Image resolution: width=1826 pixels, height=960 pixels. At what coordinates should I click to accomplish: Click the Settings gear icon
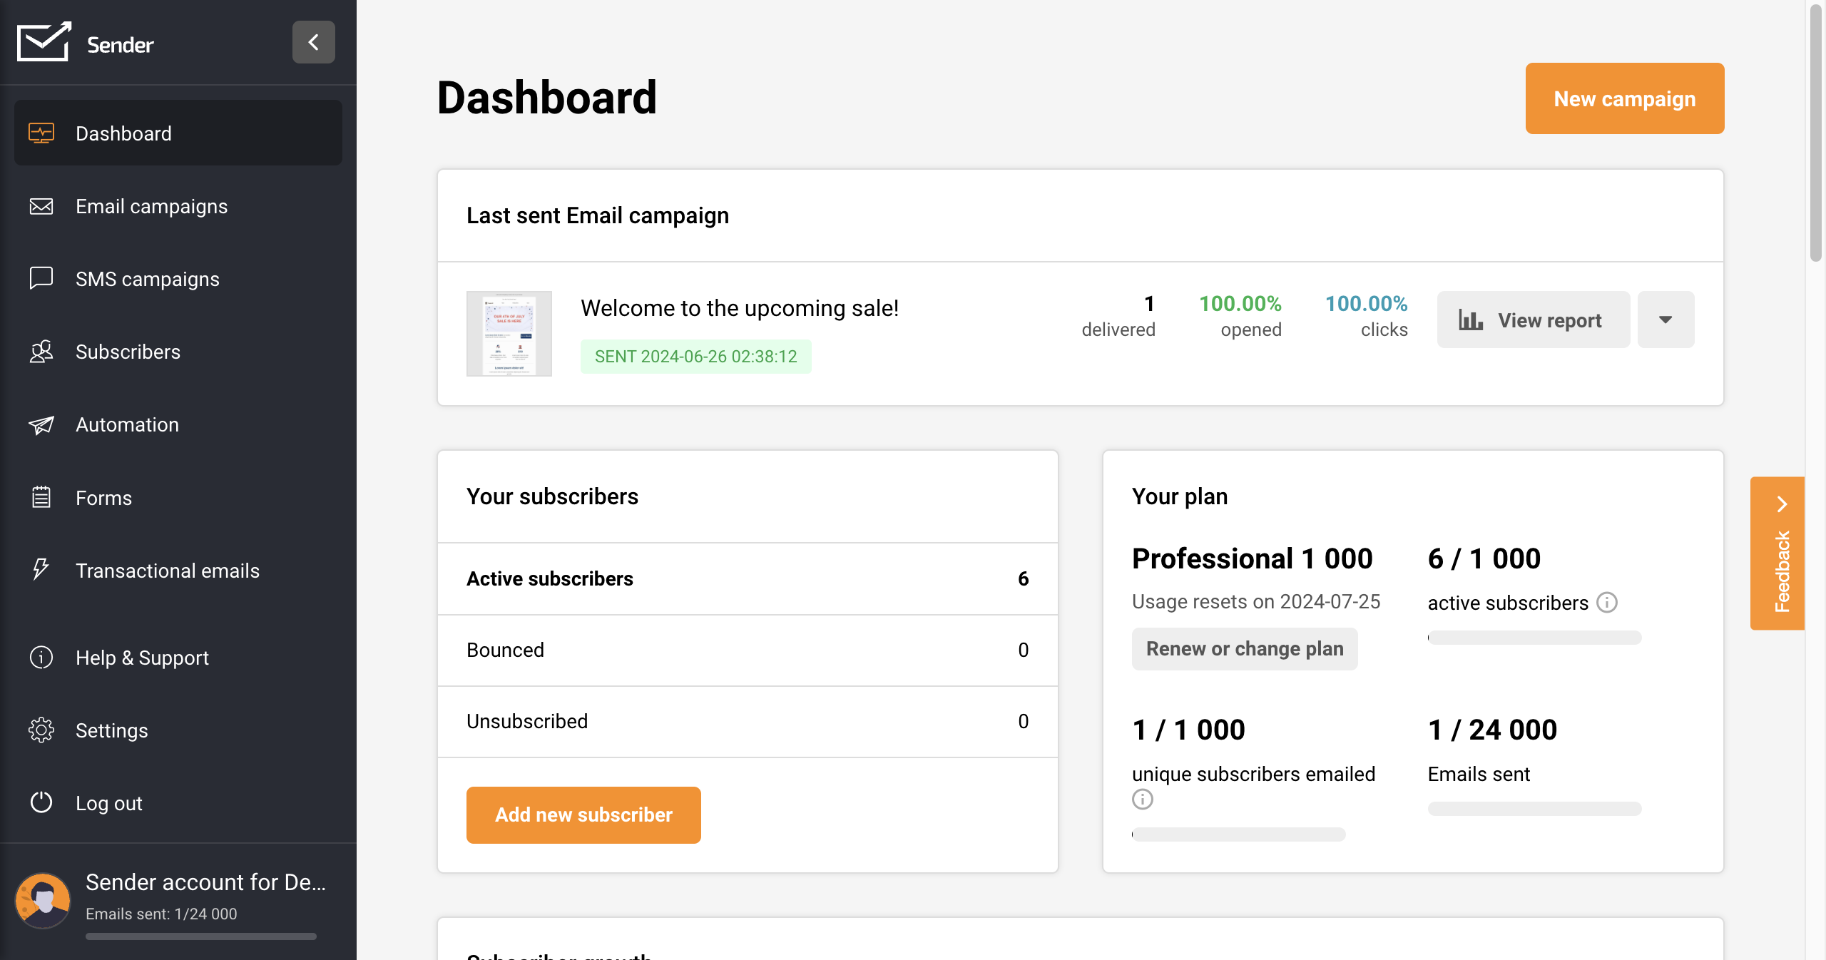click(41, 730)
